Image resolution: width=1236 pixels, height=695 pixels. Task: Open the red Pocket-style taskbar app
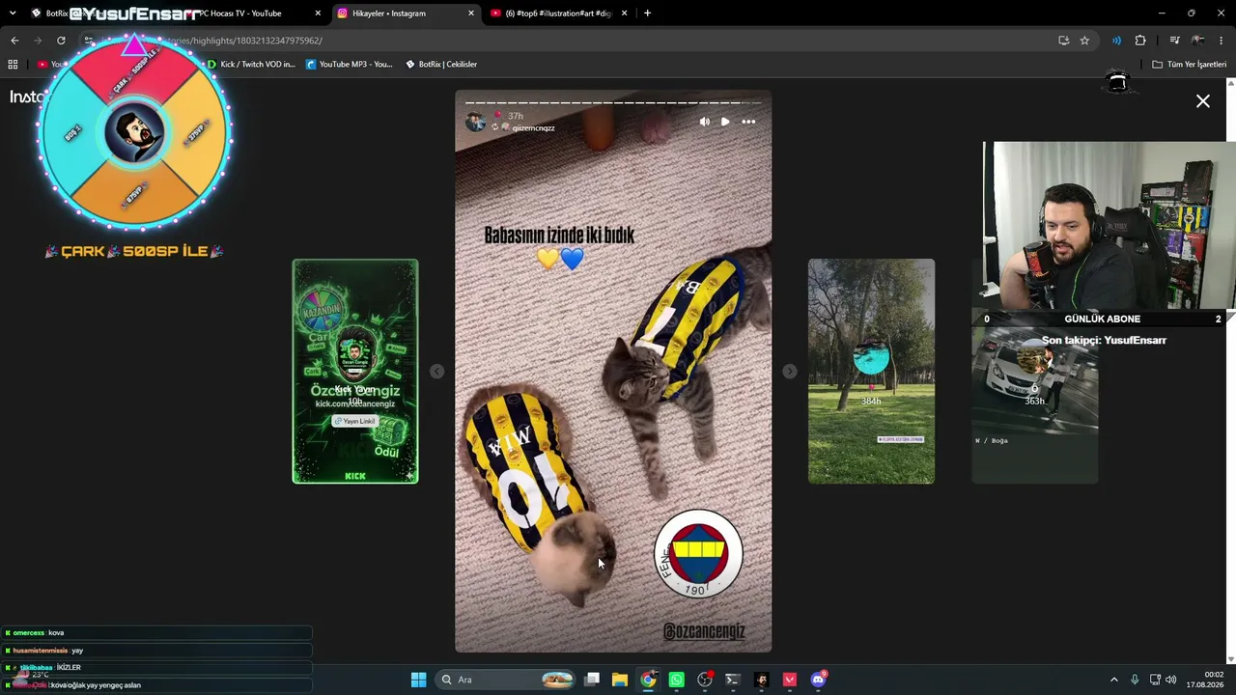[x=790, y=680]
